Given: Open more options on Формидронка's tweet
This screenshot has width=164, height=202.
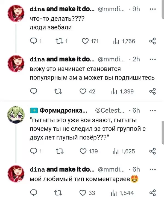Looking at the screenshot, I should [x=153, y=111].
